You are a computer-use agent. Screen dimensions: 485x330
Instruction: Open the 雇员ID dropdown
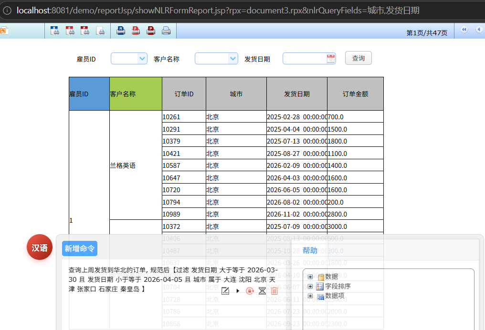pos(142,59)
